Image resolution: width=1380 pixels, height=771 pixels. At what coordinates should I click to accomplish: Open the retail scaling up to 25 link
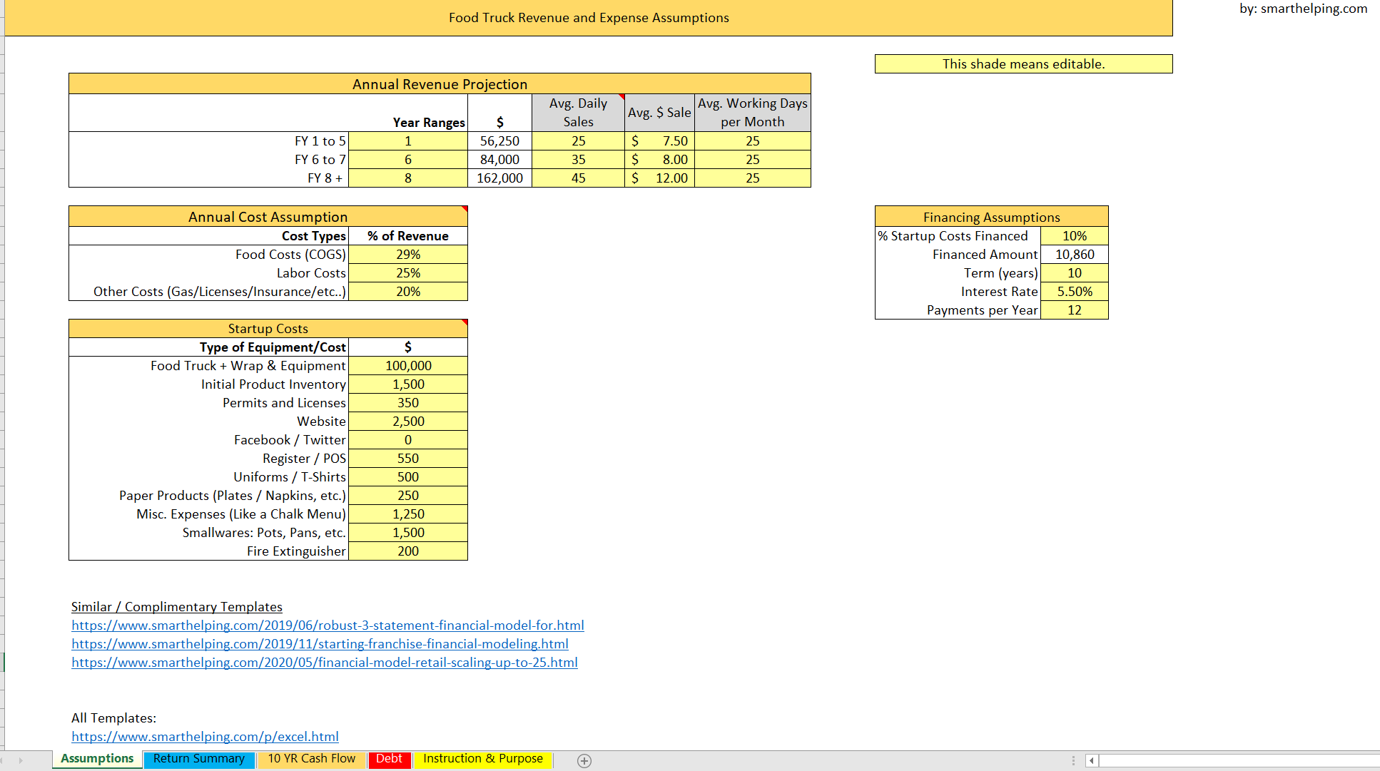click(x=325, y=662)
